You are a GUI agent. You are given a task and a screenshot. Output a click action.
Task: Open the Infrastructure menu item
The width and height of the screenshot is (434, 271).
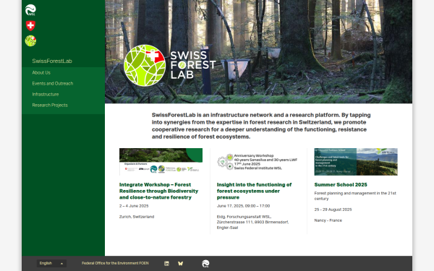46,94
